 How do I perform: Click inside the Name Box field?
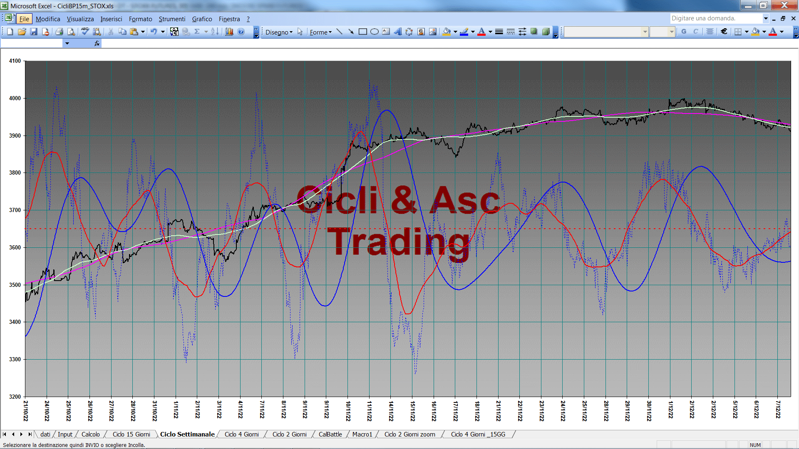pos(32,43)
